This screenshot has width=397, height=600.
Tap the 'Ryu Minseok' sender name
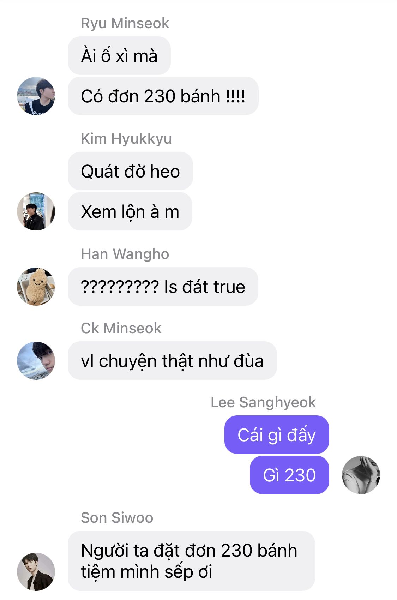125,23
